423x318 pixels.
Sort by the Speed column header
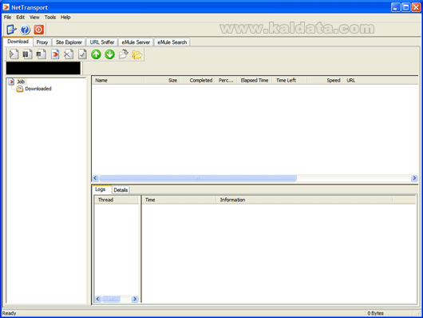(325, 80)
